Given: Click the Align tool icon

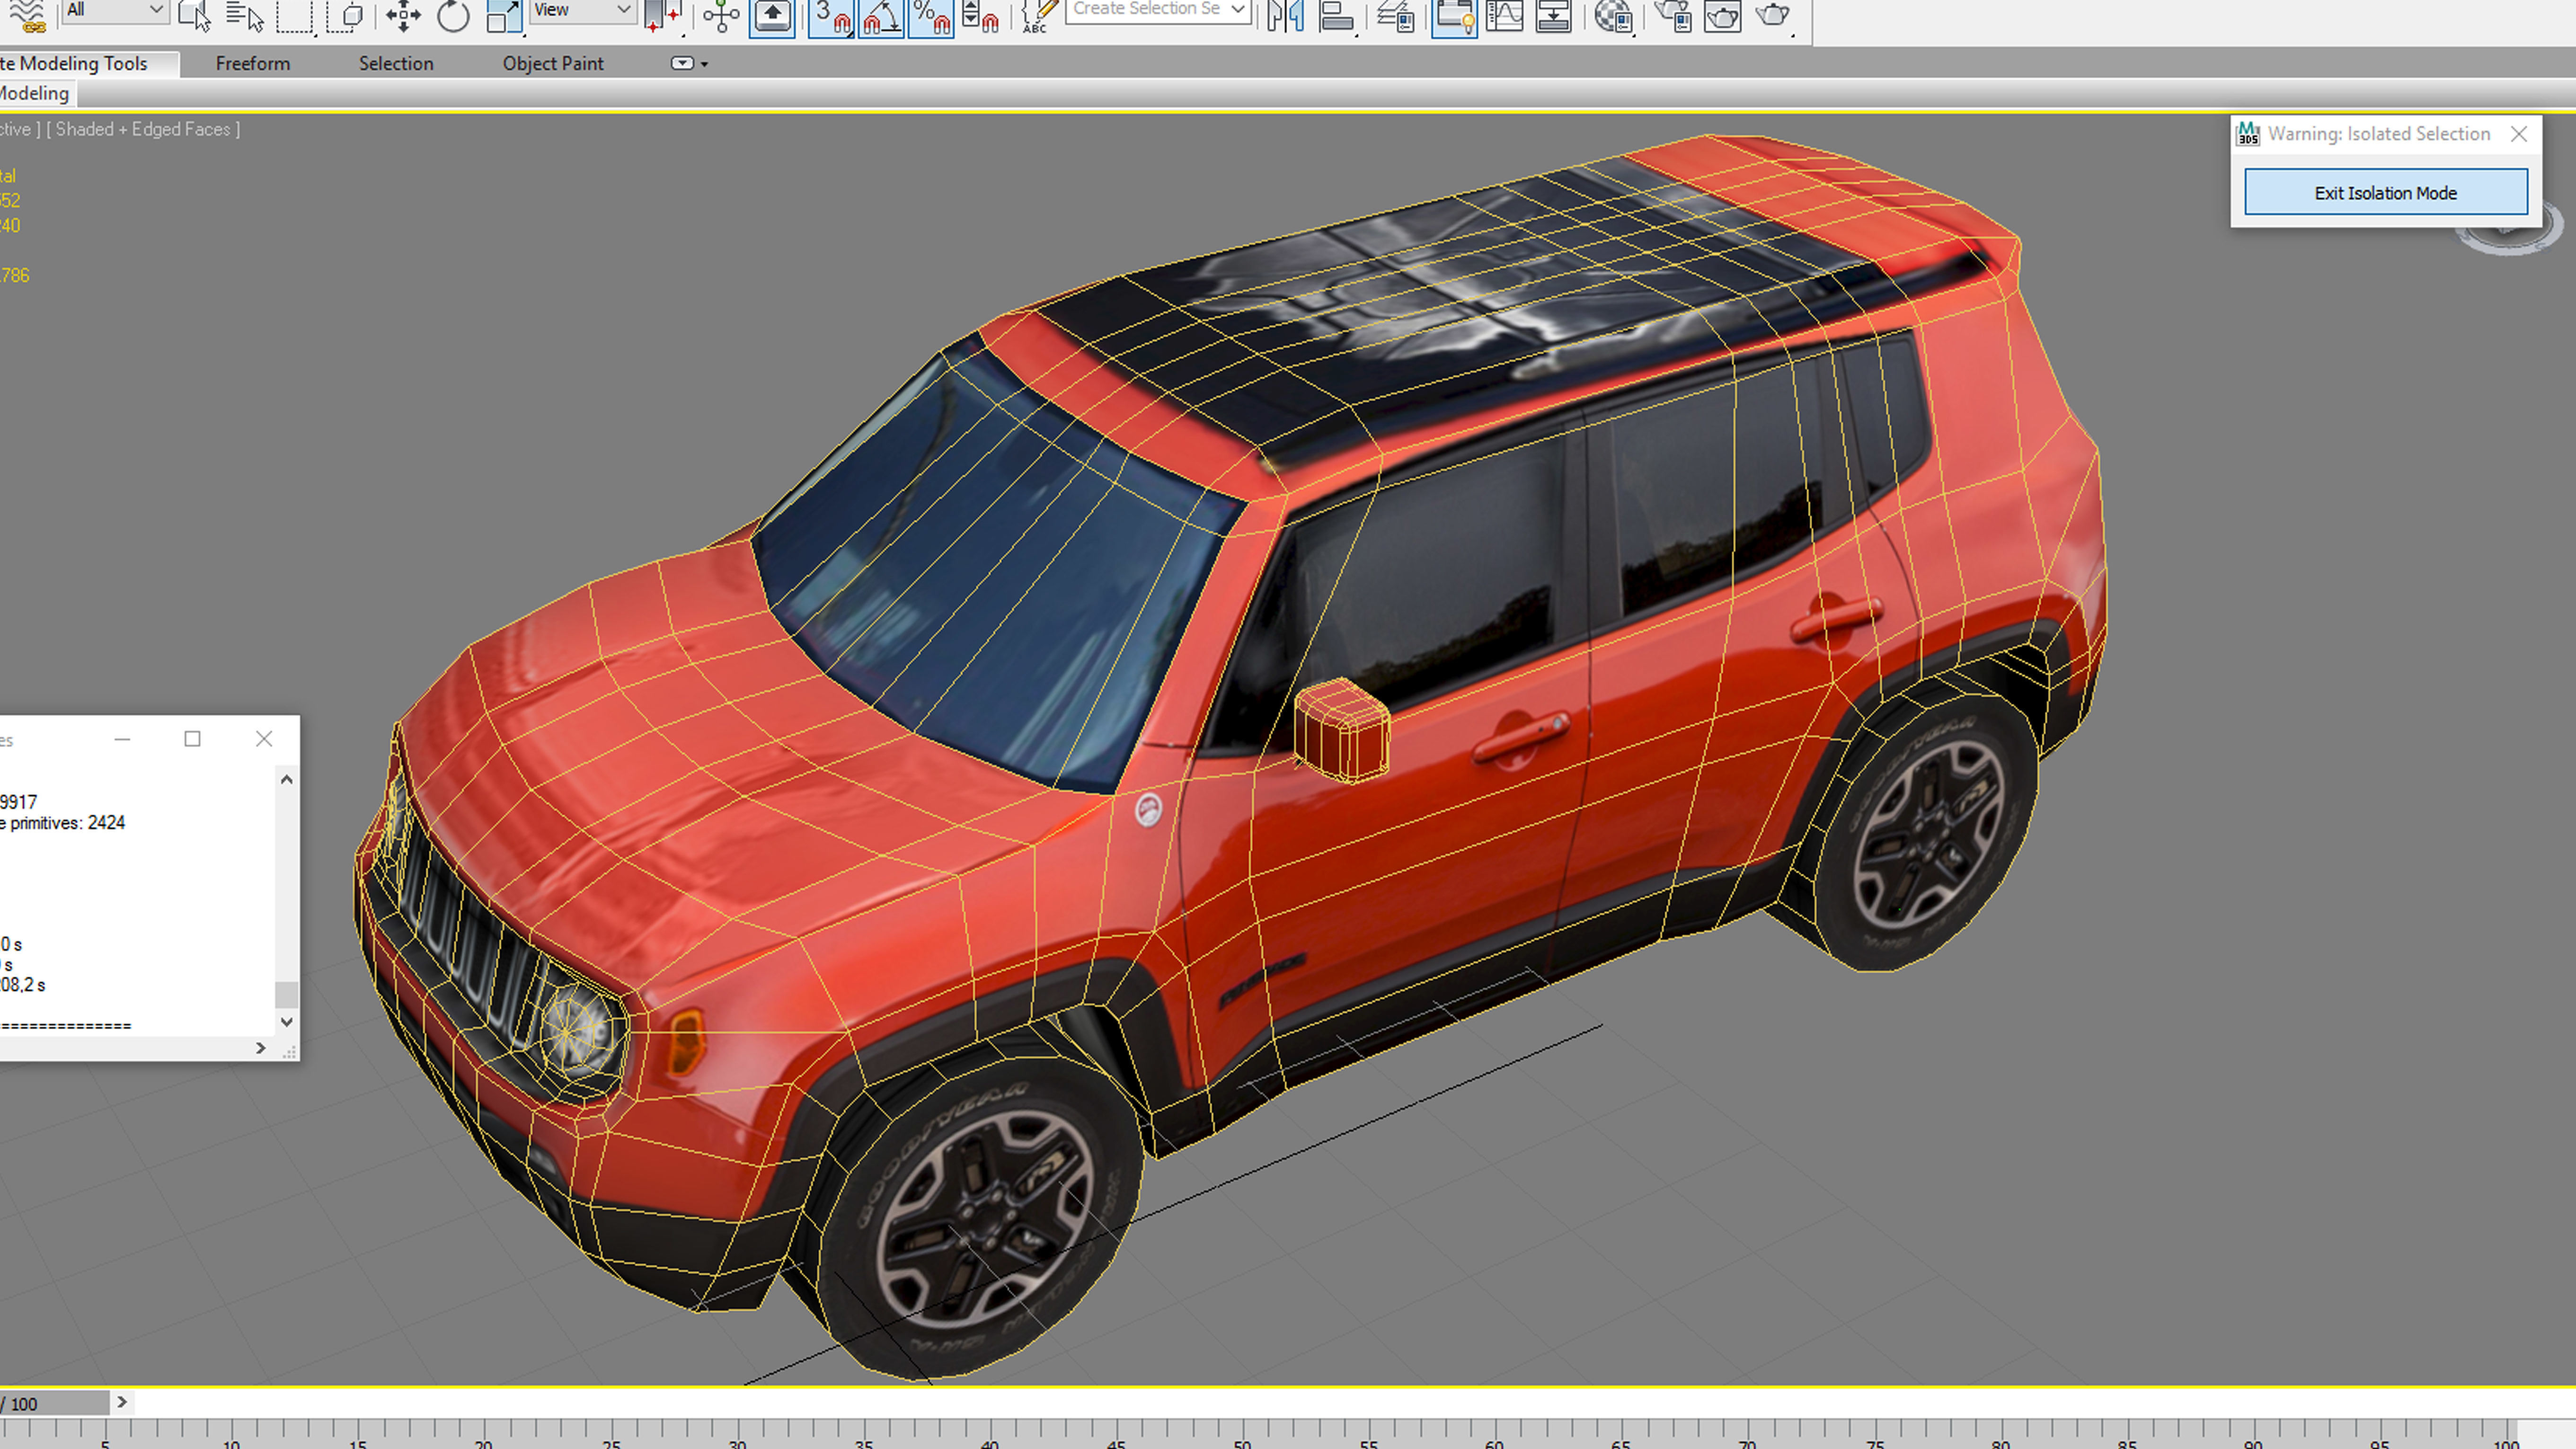Looking at the screenshot, I should (1336, 15).
